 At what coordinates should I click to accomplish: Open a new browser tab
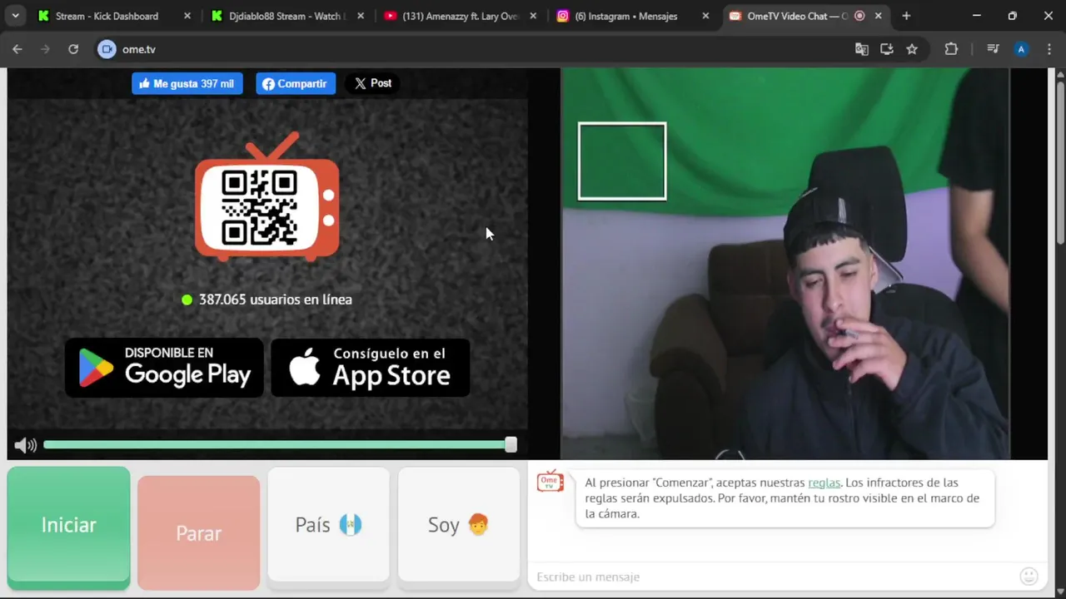click(906, 16)
